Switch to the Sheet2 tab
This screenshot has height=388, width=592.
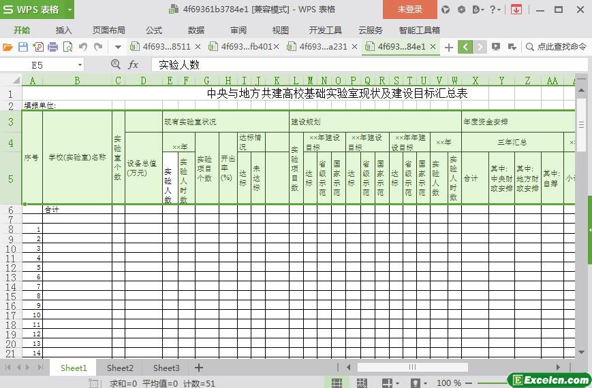(120, 368)
